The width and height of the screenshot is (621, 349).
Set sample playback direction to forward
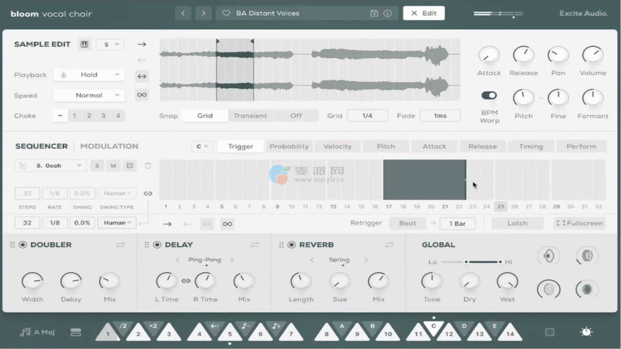[142, 44]
